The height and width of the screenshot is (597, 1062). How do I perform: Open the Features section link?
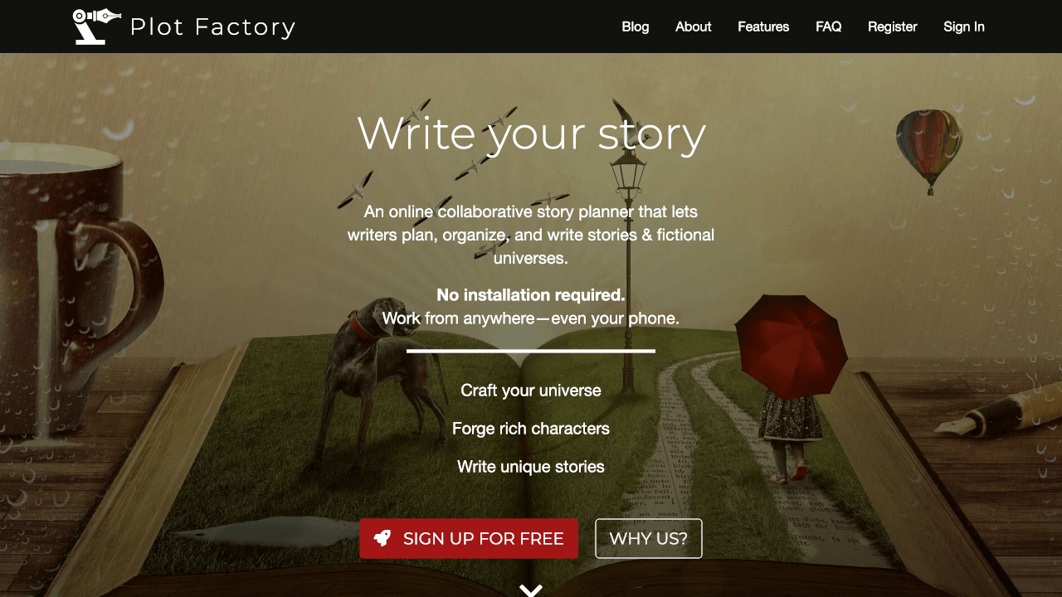tap(763, 27)
